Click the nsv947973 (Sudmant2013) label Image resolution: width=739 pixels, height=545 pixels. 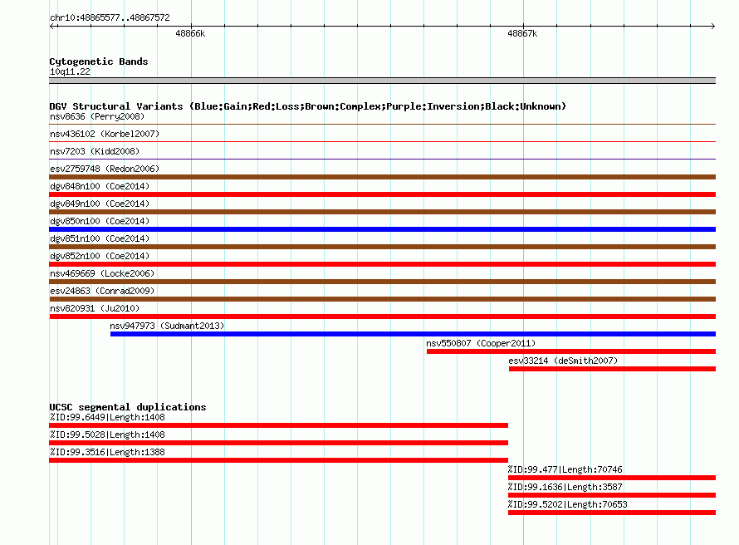(x=167, y=326)
